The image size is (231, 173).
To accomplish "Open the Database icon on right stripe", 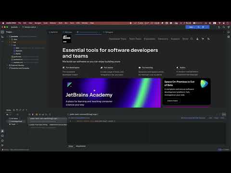I will click(x=229, y=37).
